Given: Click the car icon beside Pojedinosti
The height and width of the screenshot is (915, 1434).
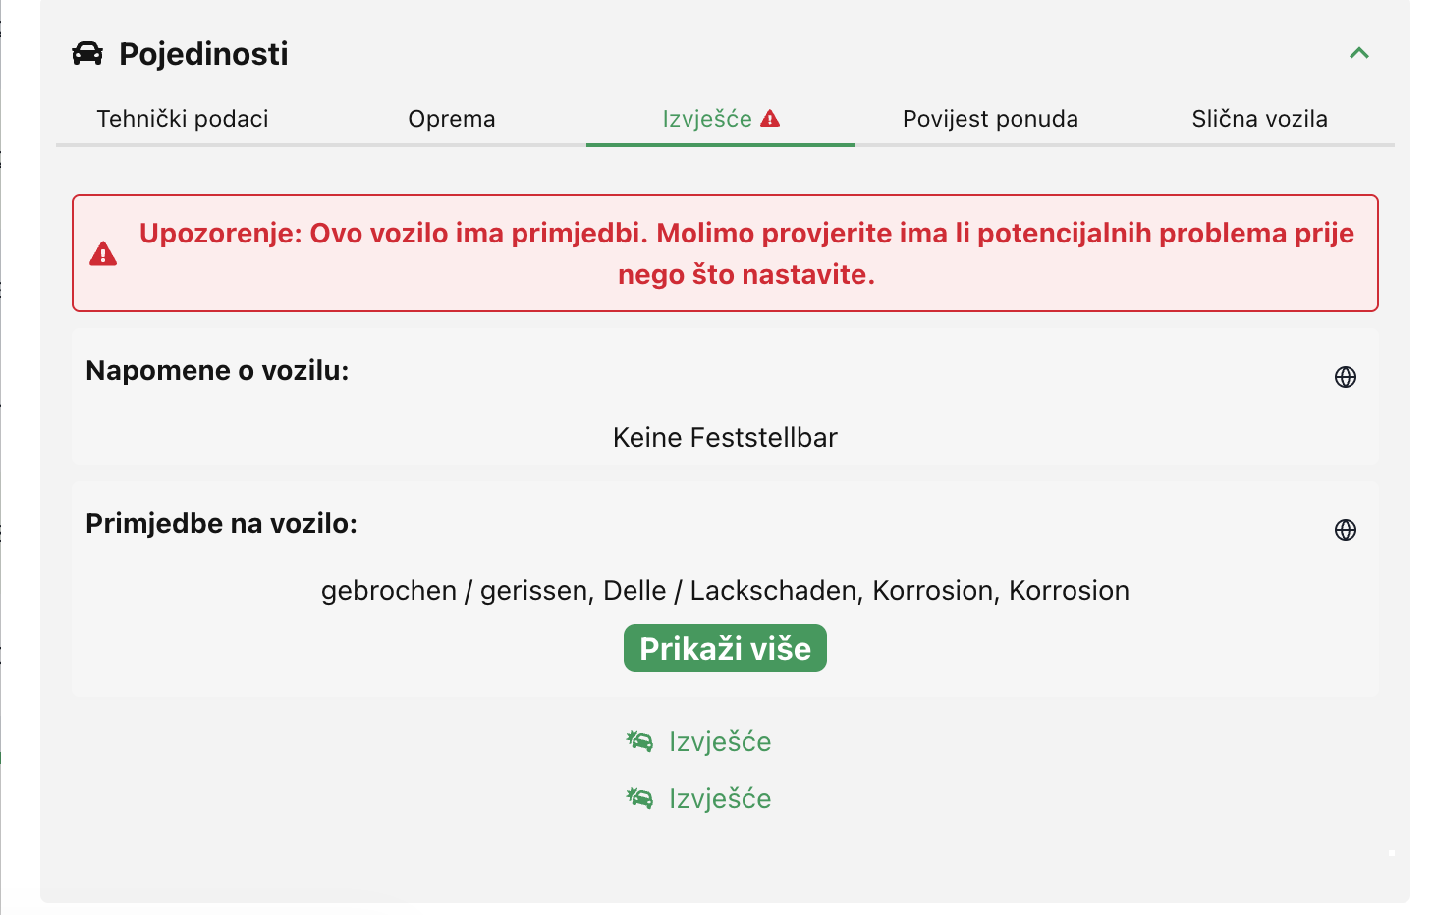Looking at the screenshot, I should 87,53.
